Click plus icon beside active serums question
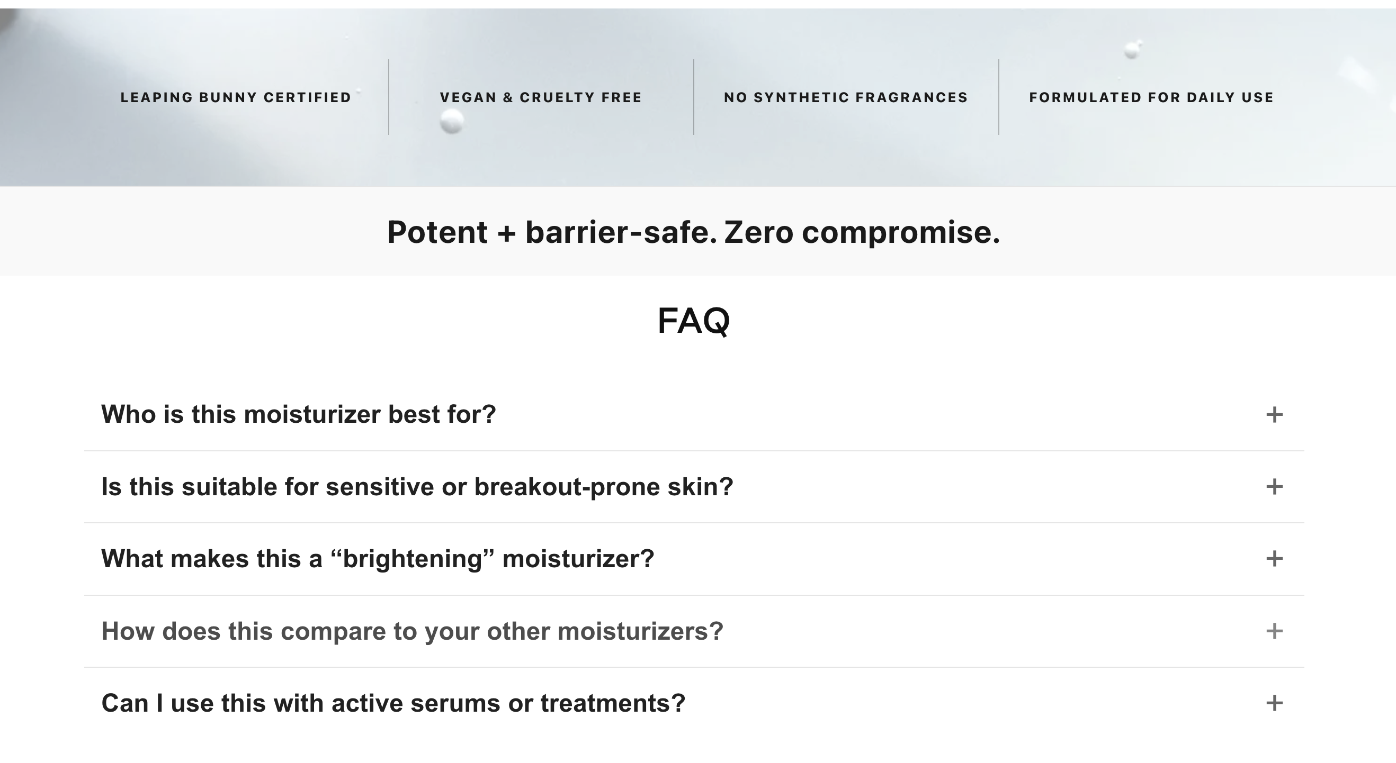The image size is (1396, 763). 1274,703
